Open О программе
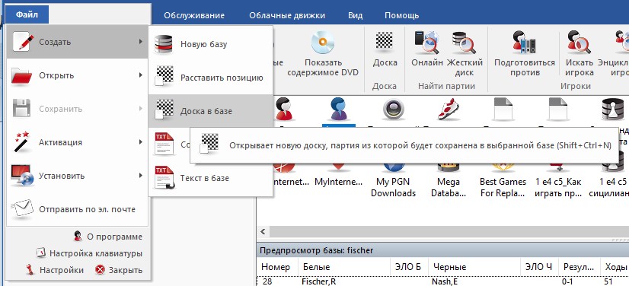Screen dimensions: 629x286 click(x=108, y=237)
